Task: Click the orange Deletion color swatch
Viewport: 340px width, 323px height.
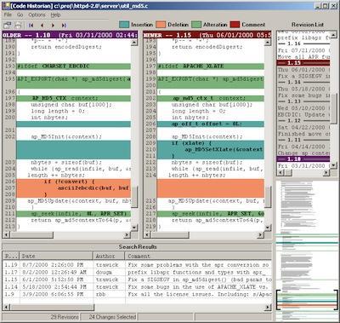Action: [161, 25]
